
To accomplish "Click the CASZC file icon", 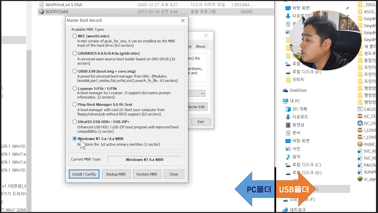I will (360, 109).
